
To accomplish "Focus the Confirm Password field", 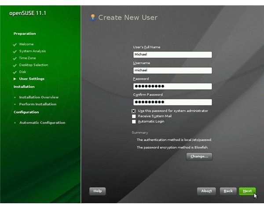I will click(x=172, y=102).
